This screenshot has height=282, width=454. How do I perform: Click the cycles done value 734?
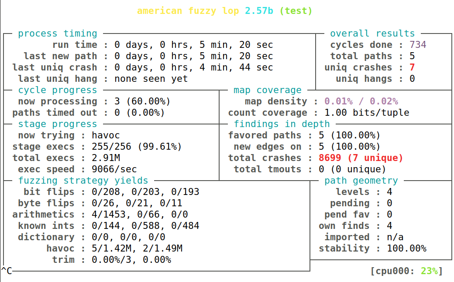418,45
